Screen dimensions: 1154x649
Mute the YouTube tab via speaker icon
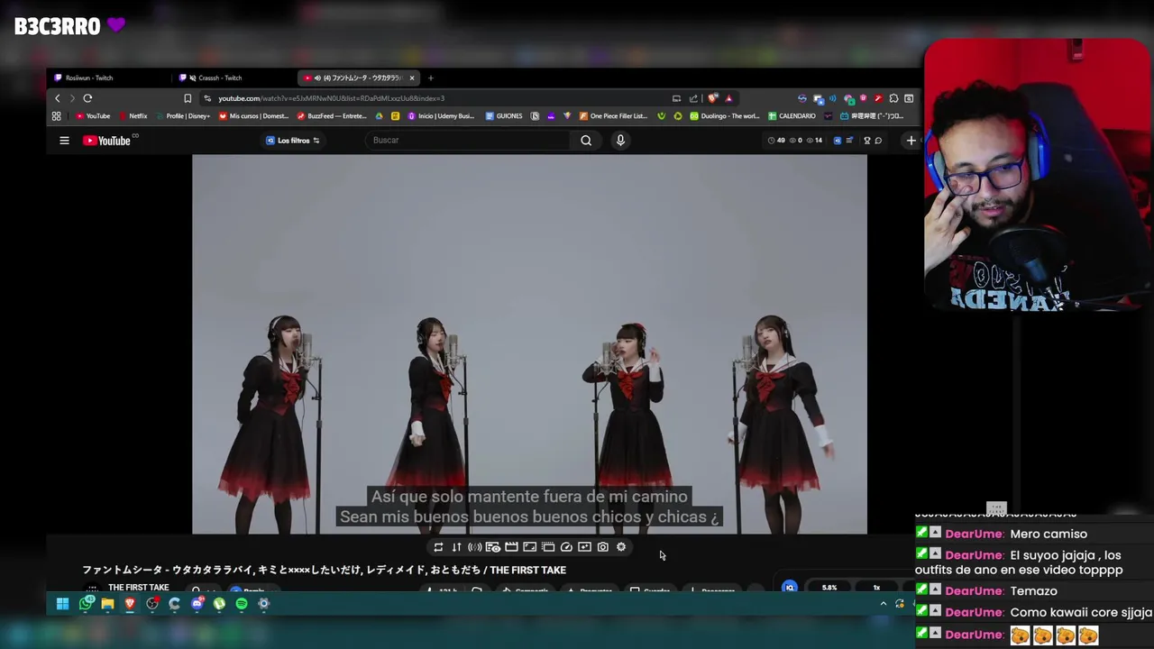[x=317, y=78]
